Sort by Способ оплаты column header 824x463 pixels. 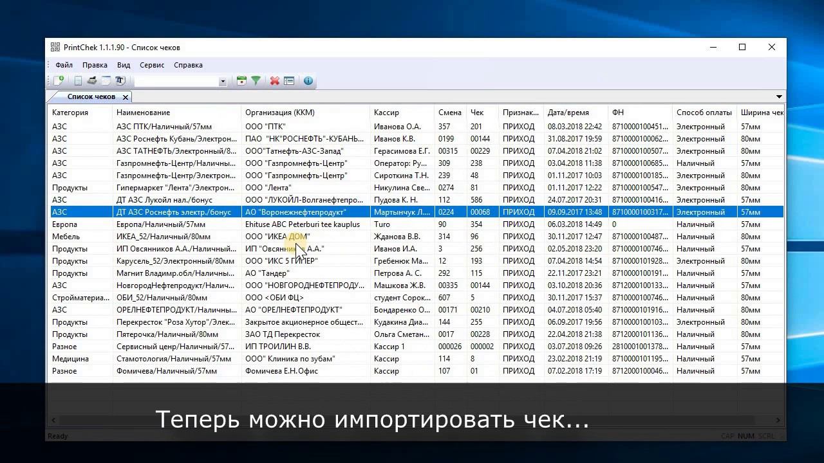(x=705, y=113)
